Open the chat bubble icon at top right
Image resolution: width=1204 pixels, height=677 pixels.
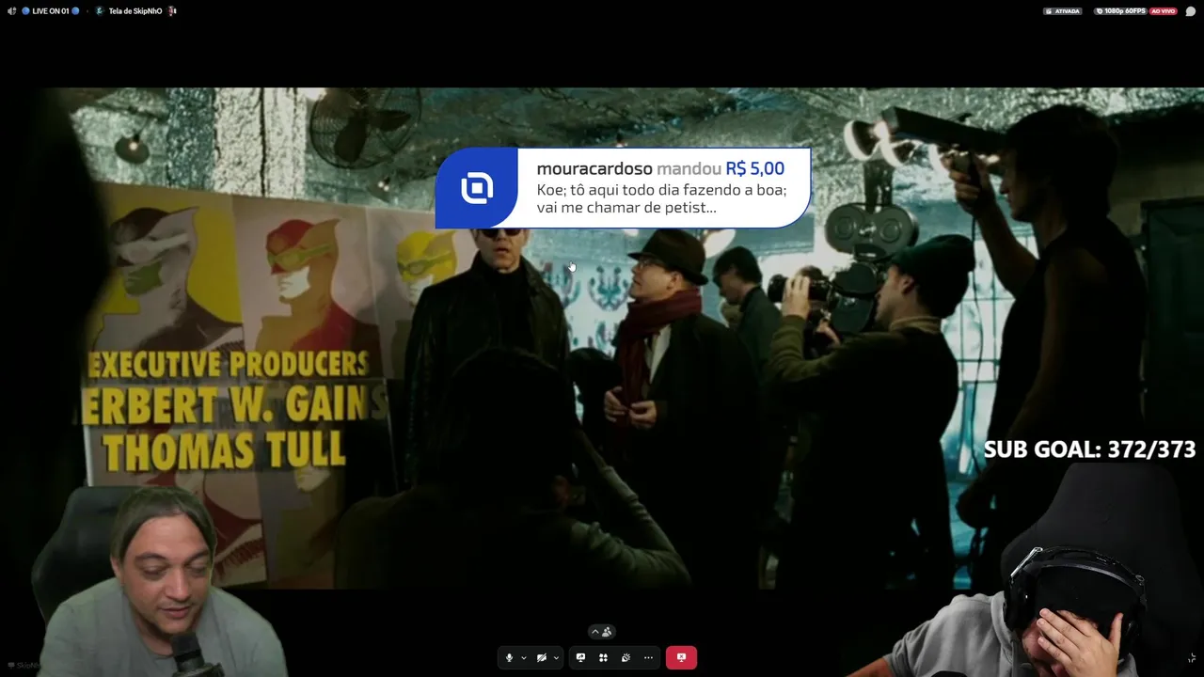1191,11
